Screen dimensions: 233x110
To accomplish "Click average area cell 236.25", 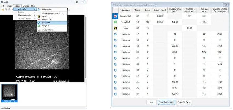I will click(x=175, y=46).
